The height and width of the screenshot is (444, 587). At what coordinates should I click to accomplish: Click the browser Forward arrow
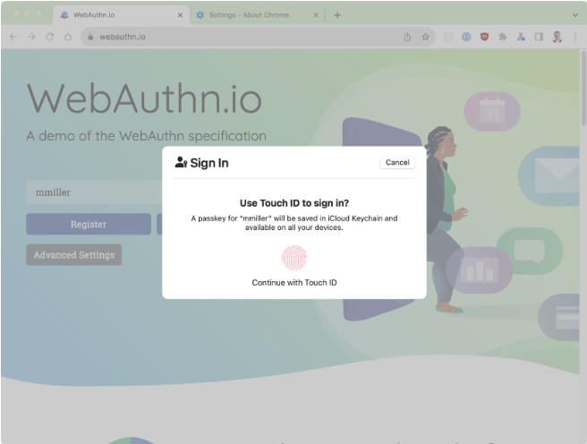[31, 37]
